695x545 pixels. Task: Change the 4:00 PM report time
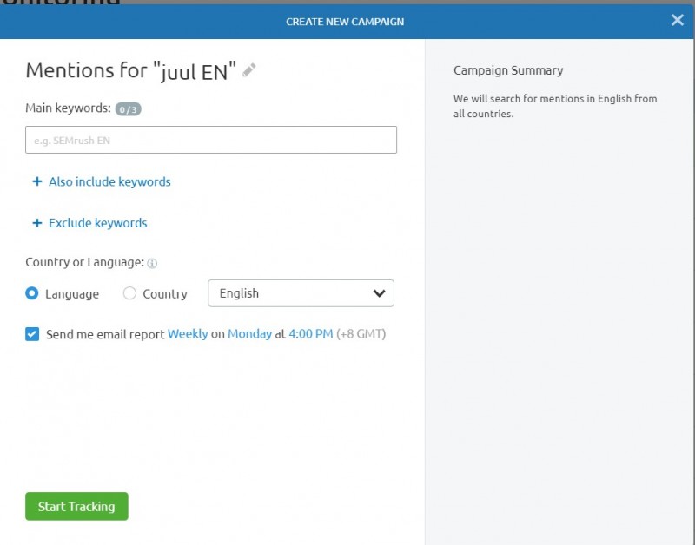(x=311, y=334)
